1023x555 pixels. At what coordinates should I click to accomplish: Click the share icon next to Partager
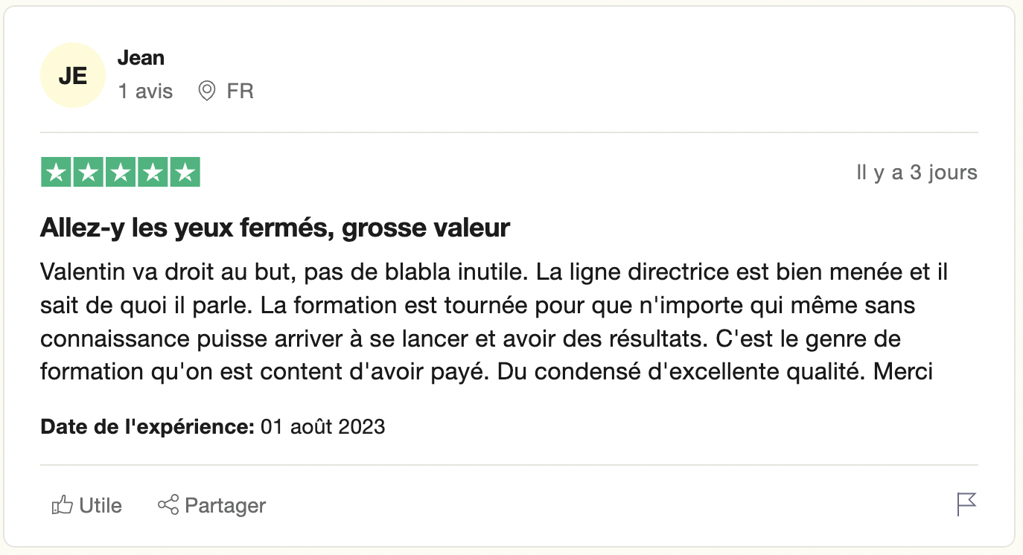(x=168, y=505)
